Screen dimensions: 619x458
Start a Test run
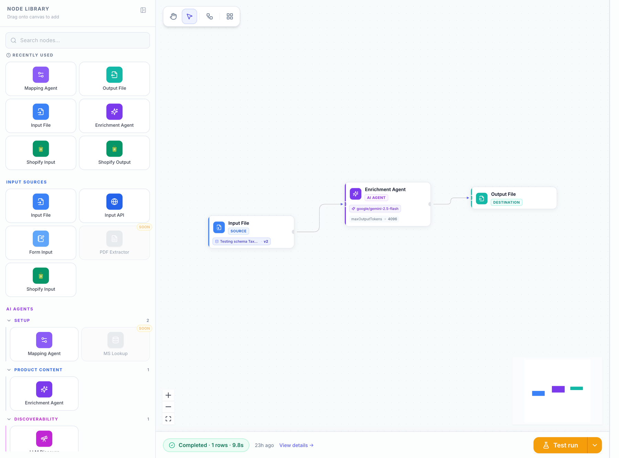(x=560, y=445)
